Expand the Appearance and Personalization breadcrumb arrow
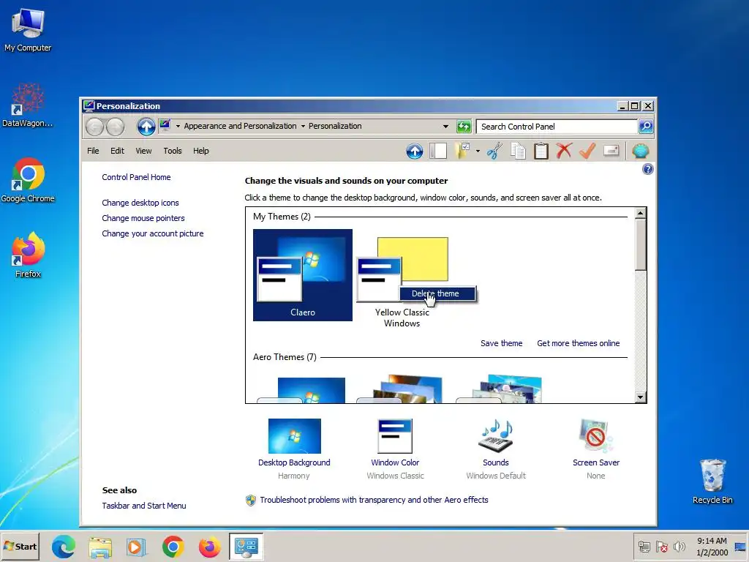Screen dimensions: 749x562 303,126
